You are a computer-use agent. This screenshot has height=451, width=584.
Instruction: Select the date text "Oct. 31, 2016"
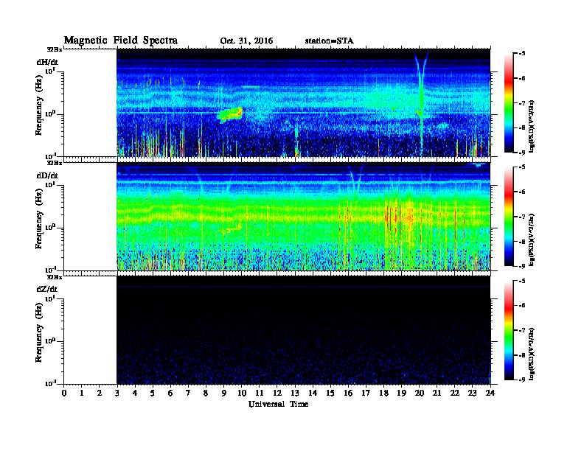coord(246,41)
